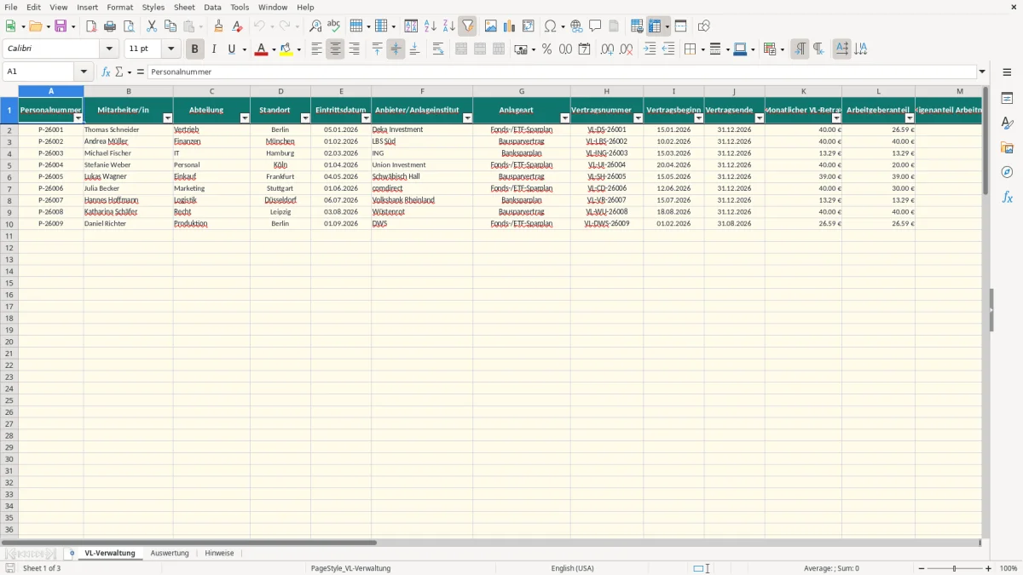The height and width of the screenshot is (575, 1023).
Task: Click the Sheet 1 of 3 indicator
Action: [42, 568]
